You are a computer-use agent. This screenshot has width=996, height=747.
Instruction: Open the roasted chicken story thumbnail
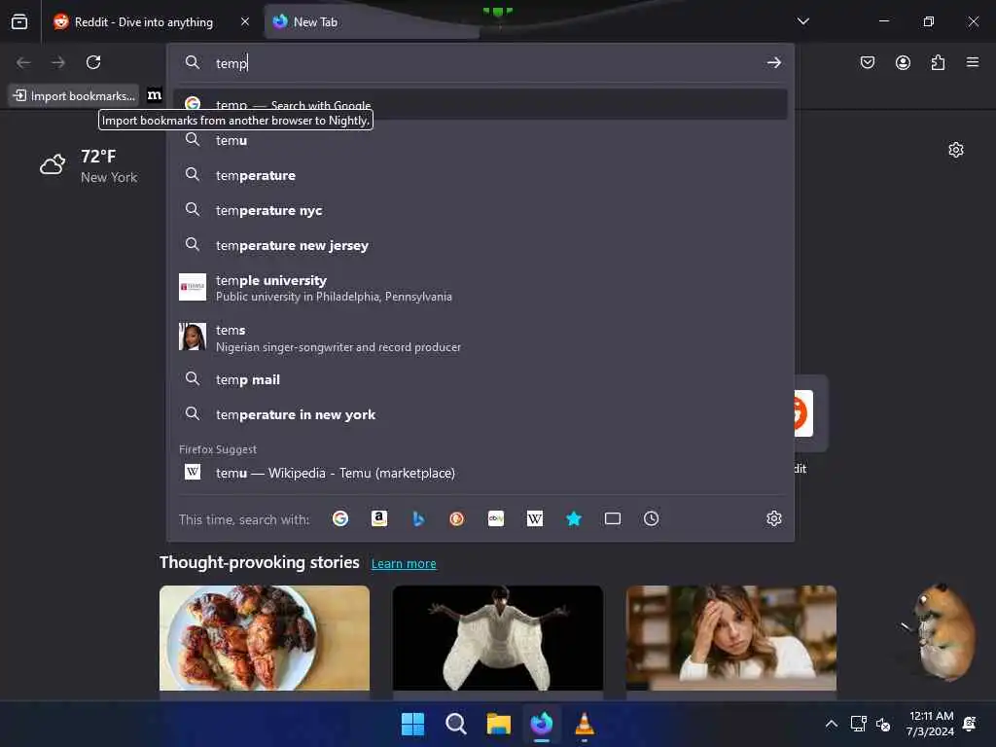pyautogui.click(x=265, y=638)
